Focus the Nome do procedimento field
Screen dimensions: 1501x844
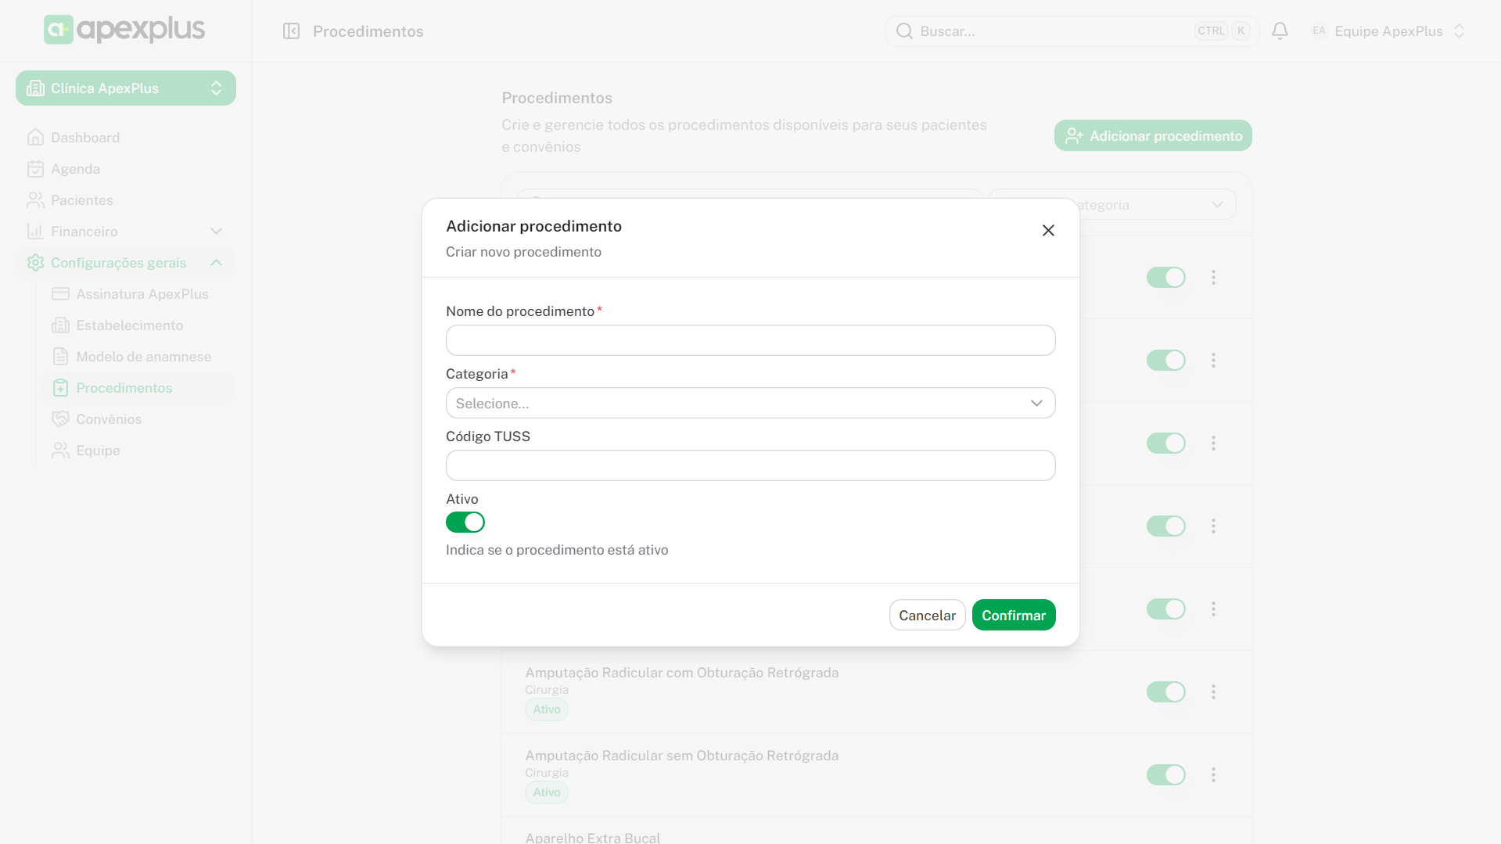750,340
